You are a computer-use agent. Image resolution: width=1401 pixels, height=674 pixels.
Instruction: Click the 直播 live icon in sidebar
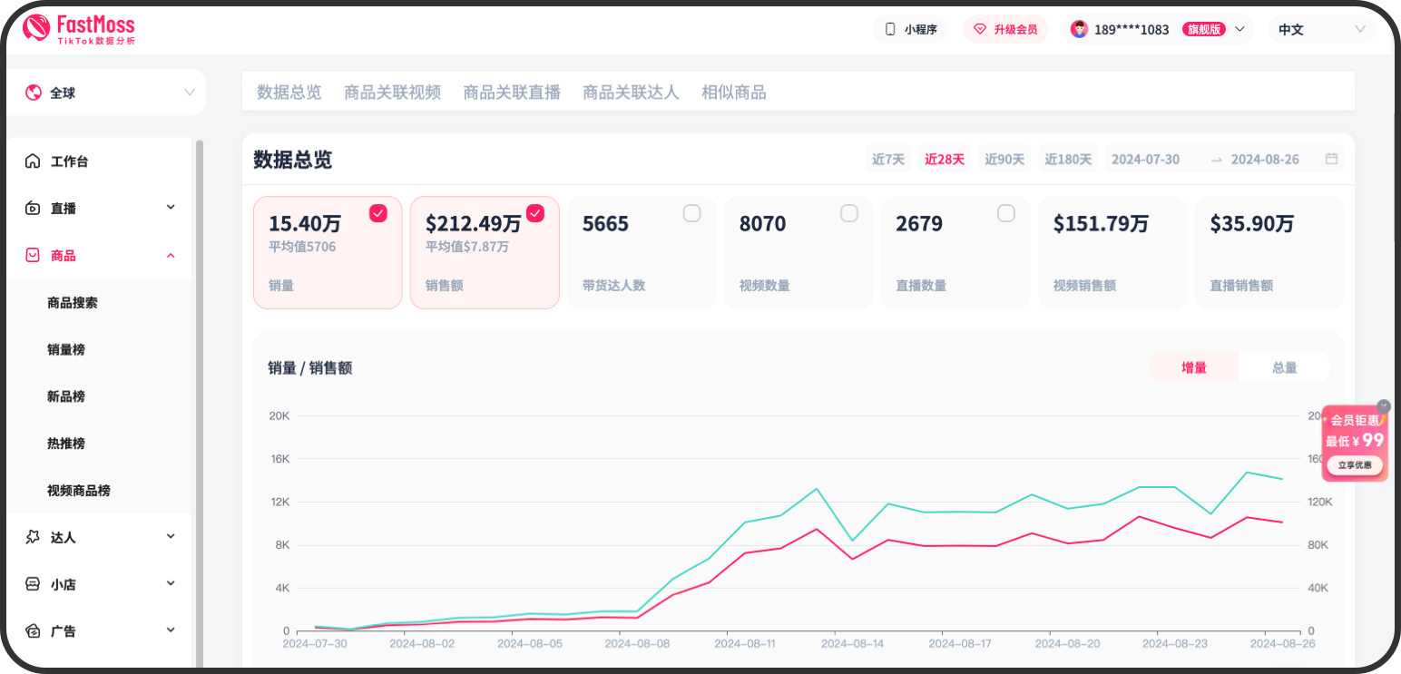tap(33, 209)
